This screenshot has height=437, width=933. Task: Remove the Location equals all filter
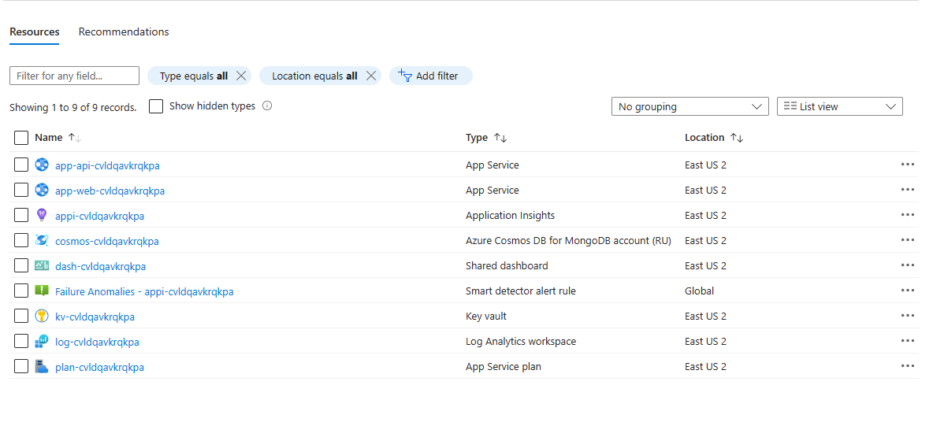point(370,76)
